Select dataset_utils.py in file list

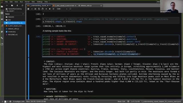[x=15, y=29]
